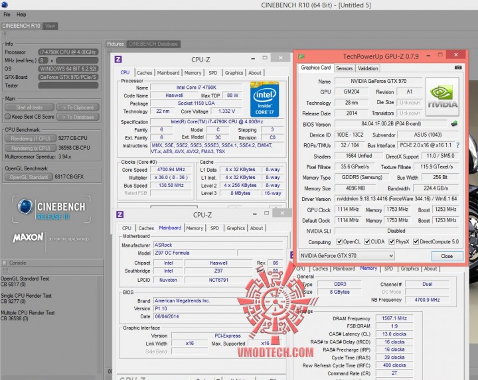The image size is (478, 380).
Task: Open Mainboard tab in top CPU-Z window
Action: tap(168, 73)
